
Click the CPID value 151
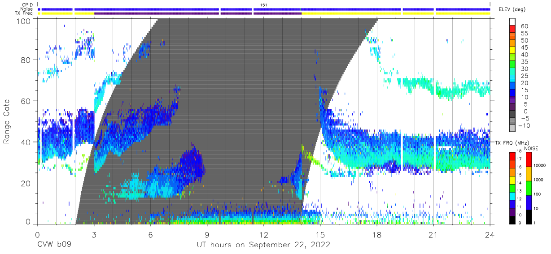click(x=264, y=4)
